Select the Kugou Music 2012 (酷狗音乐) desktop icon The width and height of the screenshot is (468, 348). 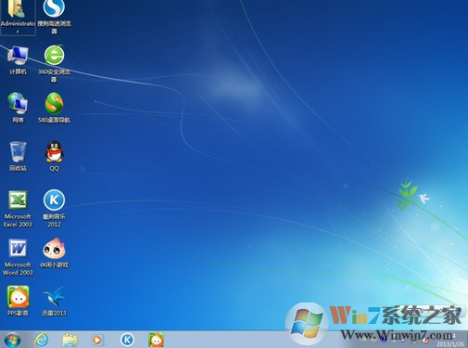click(54, 209)
